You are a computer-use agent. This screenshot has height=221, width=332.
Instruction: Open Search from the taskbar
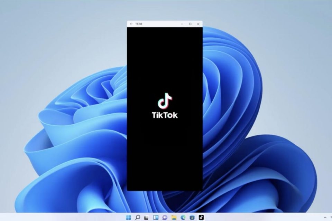click(138, 217)
